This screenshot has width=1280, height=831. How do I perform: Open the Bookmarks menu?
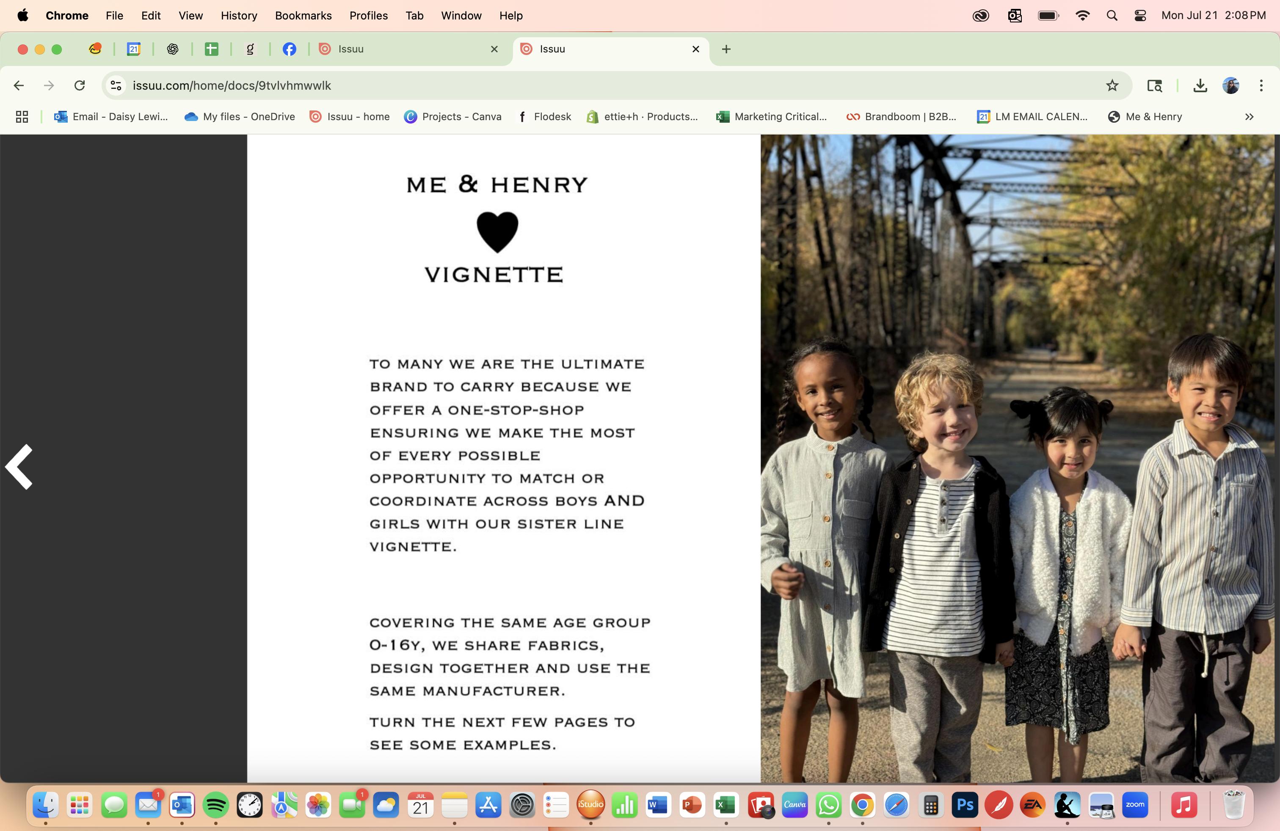(x=303, y=16)
